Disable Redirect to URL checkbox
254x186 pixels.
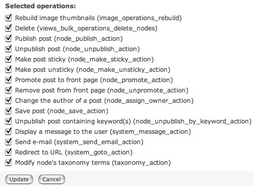pos(8,152)
